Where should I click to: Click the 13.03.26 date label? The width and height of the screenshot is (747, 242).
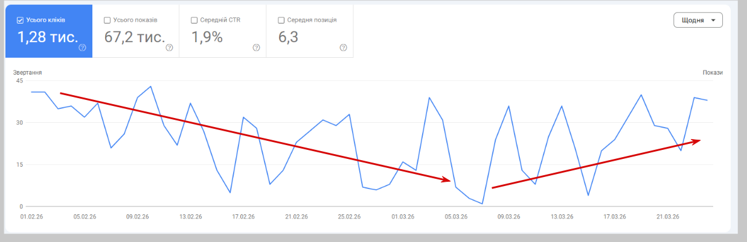[562, 217]
